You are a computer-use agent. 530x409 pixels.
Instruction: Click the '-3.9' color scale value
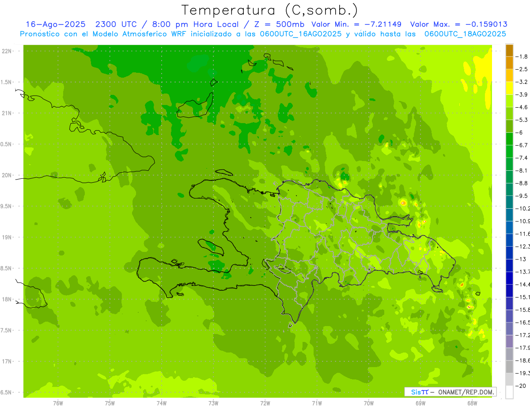(x=522, y=94)
